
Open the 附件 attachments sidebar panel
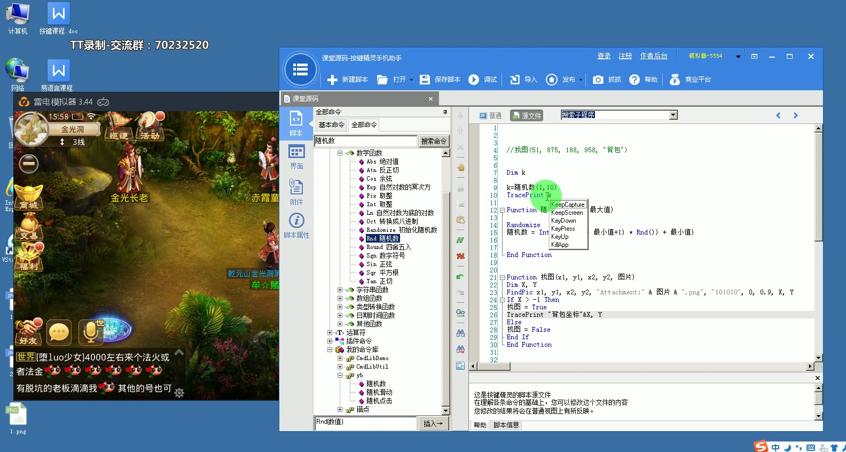[296, 192]
